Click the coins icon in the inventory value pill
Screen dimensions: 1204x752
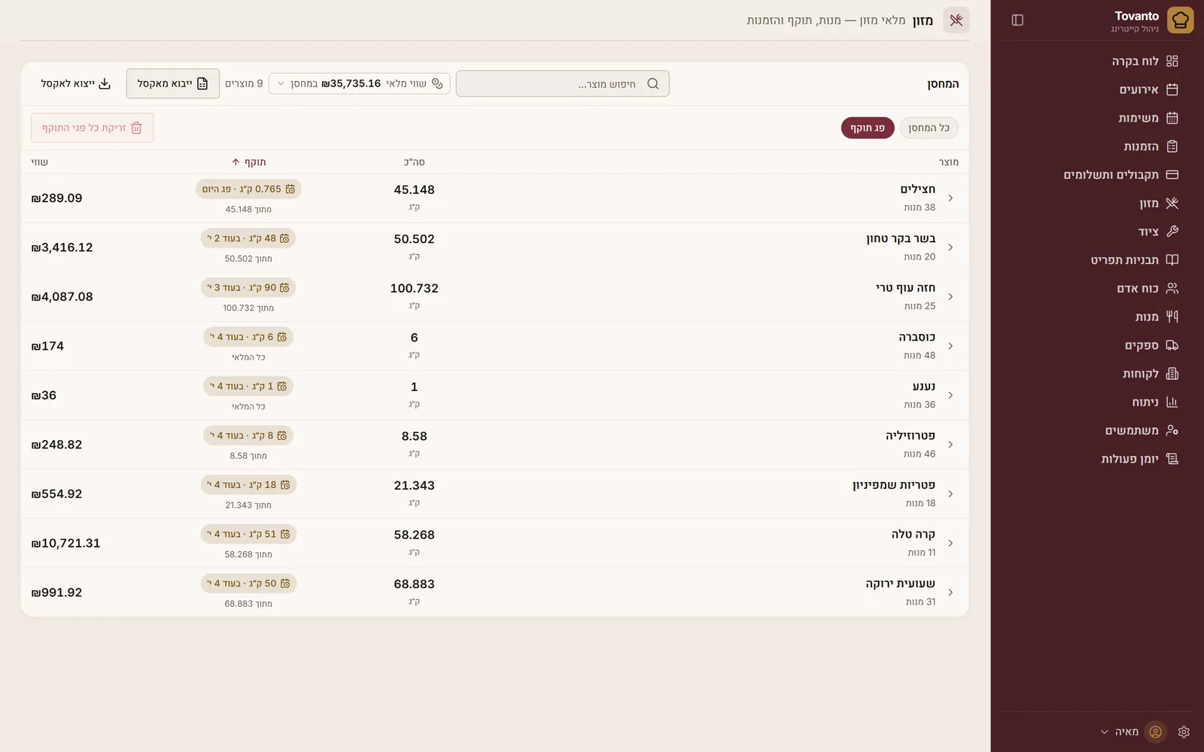(x=437, y=83)
